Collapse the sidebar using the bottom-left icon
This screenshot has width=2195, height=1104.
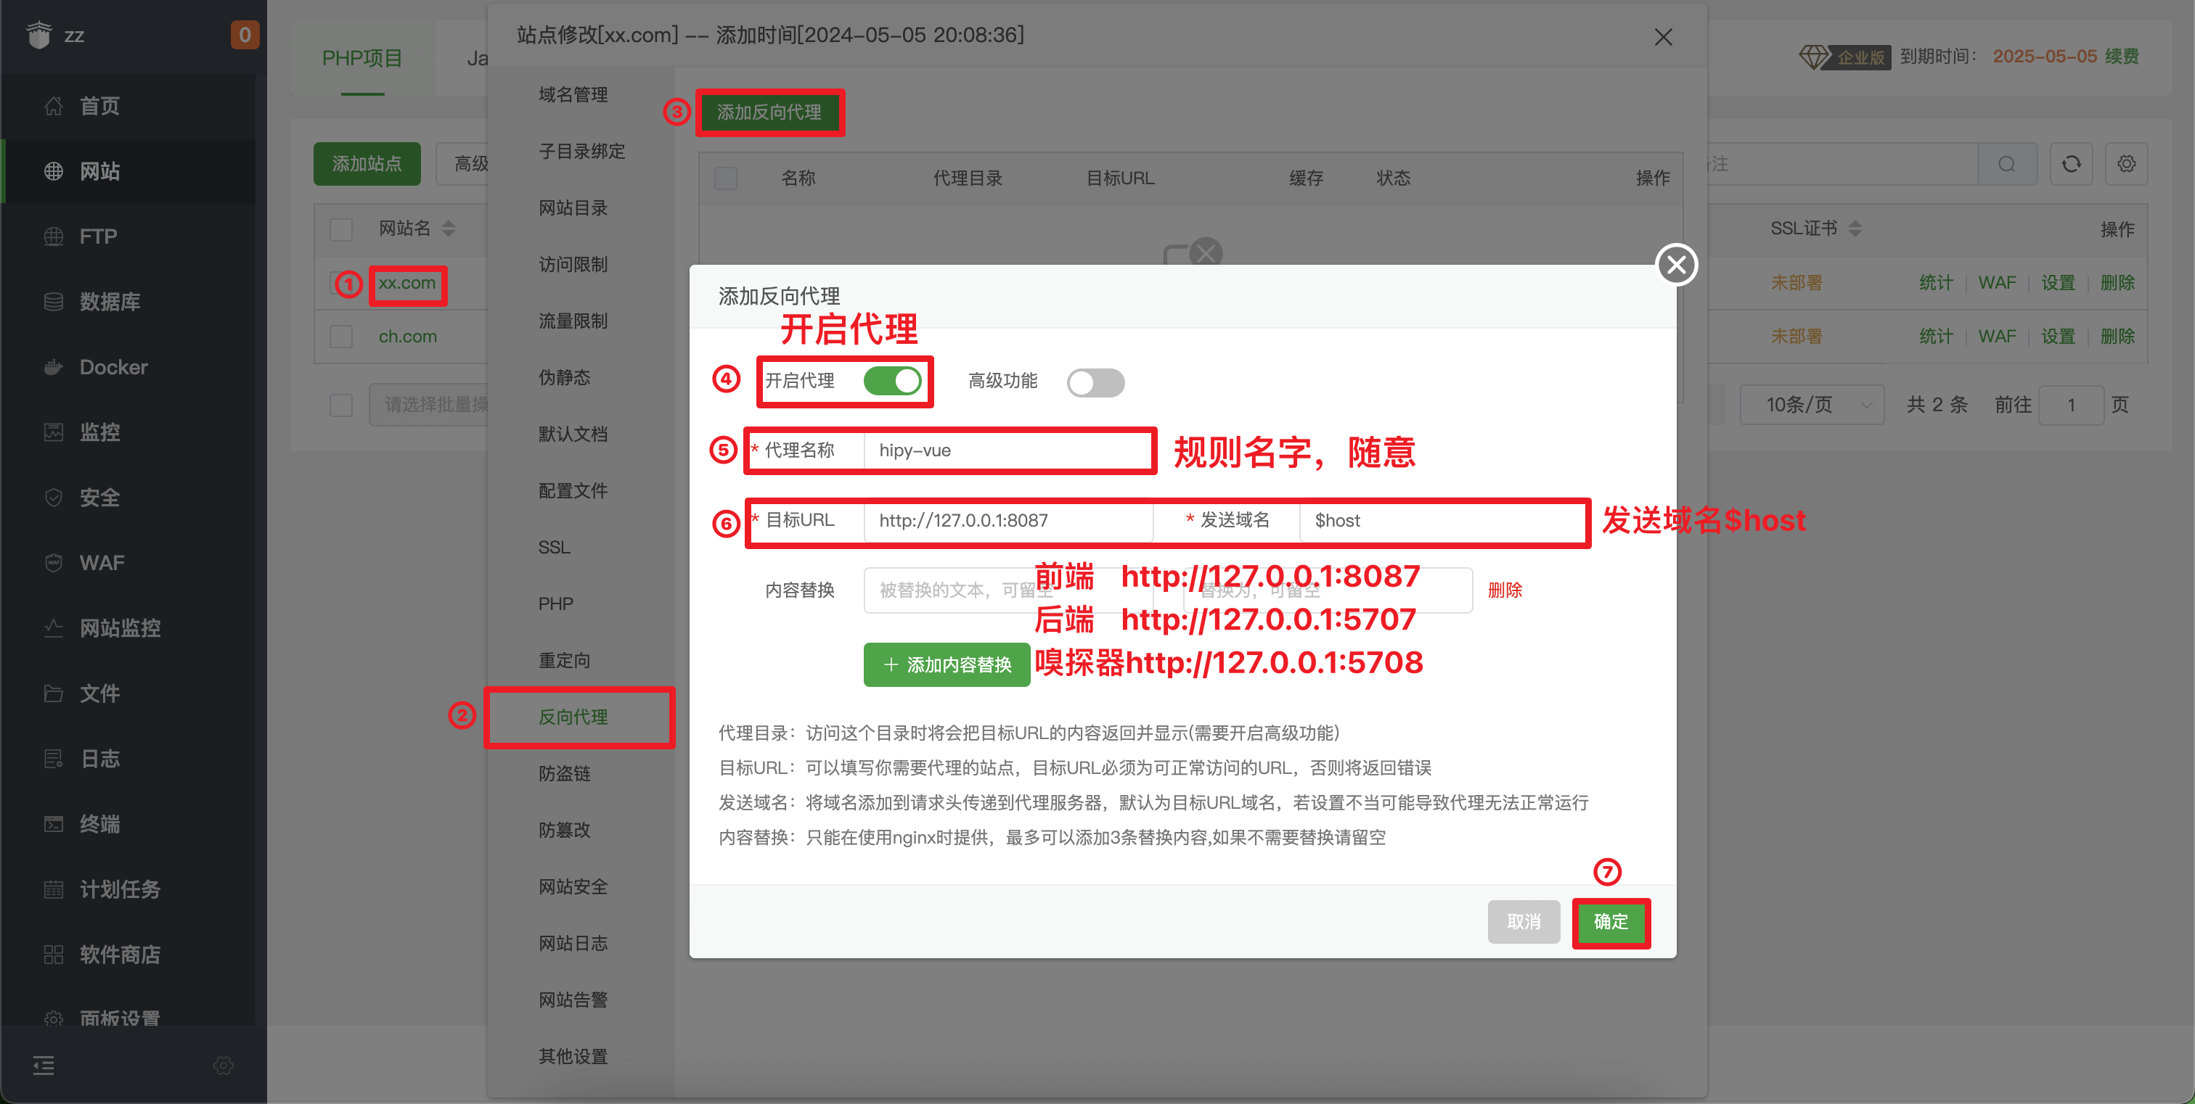point(43,1065)
